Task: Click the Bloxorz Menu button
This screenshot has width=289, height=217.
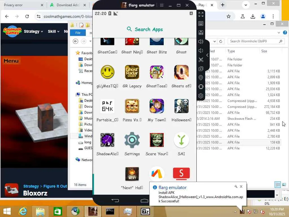Action: [x=11, y=61]
